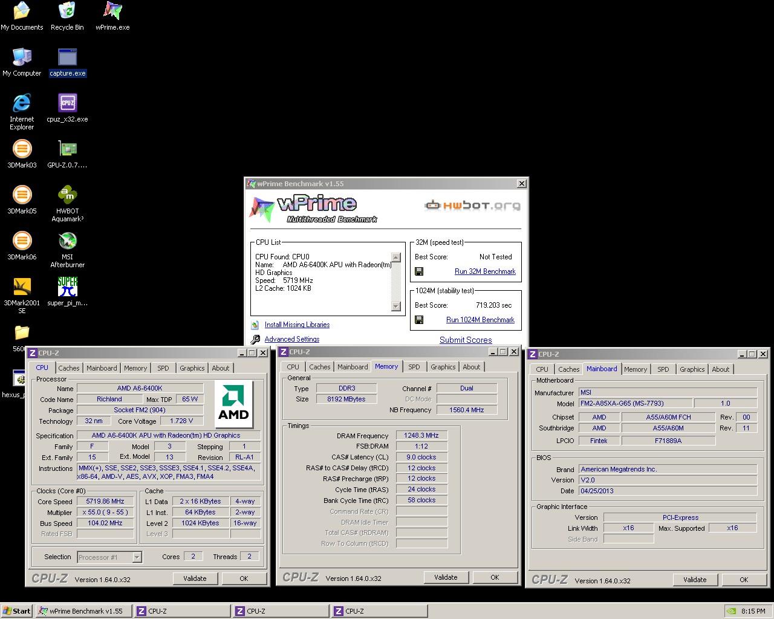The width and height of the screenshot is (774, 619).
Task: Click the DRAM Frequency value 1248.3 MHz
Action: point(421,435)
